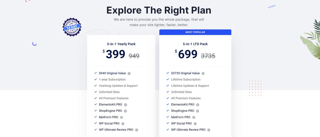Select the 5-in-1 Yearly Pack title
The image size is (320, 137).
click(121, 44)
